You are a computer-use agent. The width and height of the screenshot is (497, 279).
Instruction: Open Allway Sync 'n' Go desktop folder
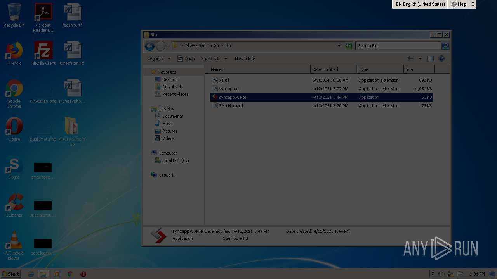tap(72, 132)
